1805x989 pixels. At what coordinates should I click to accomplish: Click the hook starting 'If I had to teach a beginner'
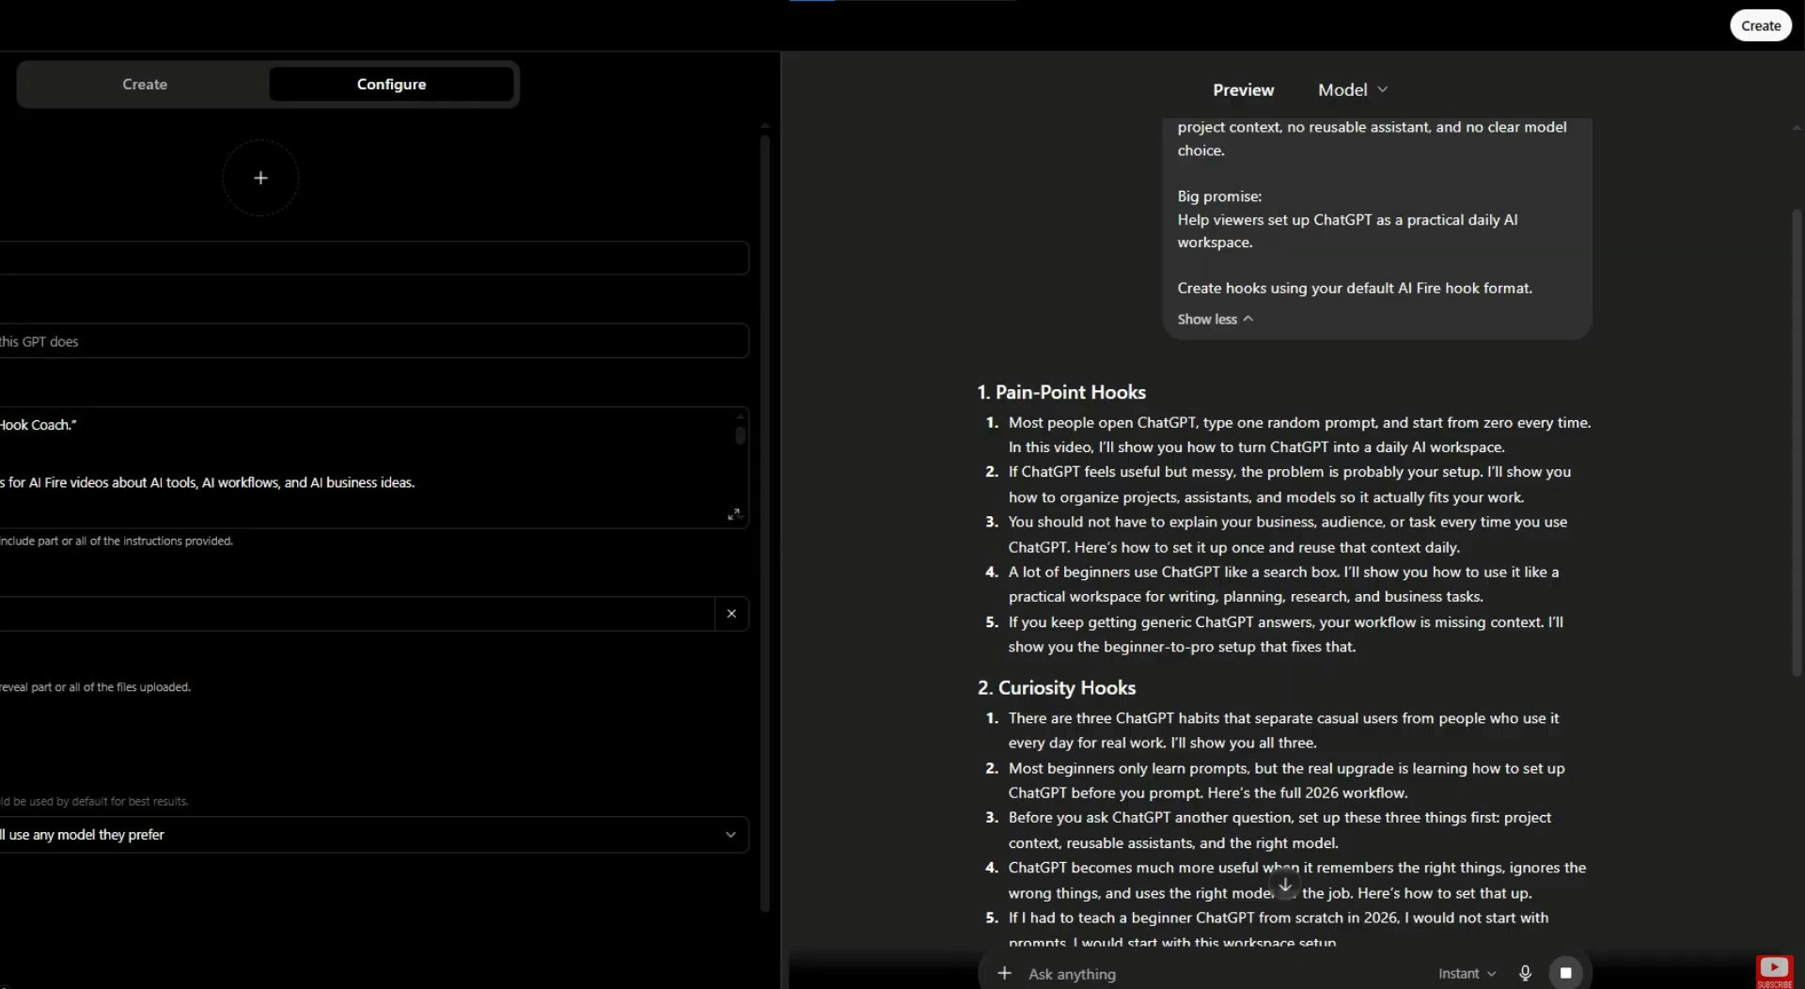(1279, 929)
